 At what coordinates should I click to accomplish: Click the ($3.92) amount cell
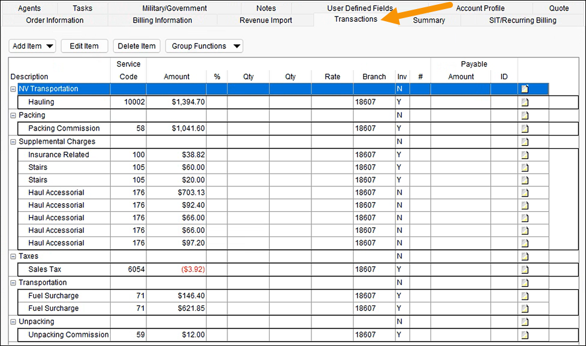[177, 269]
